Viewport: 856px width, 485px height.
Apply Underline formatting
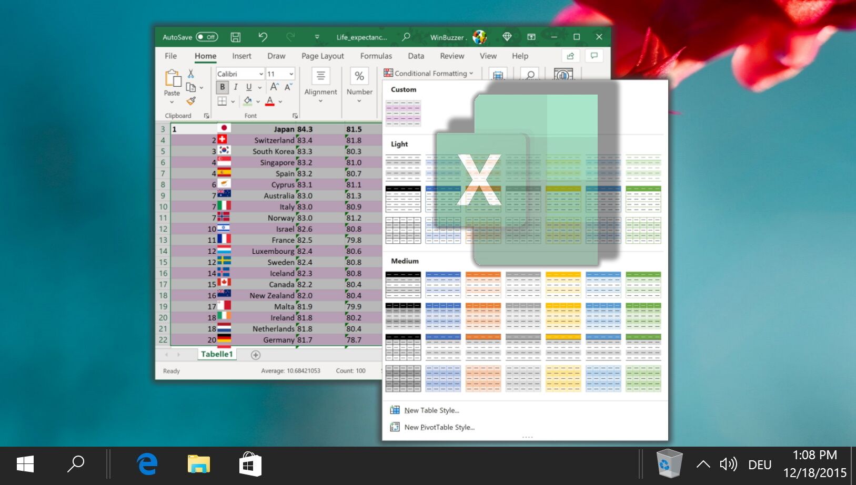point(248,87)
